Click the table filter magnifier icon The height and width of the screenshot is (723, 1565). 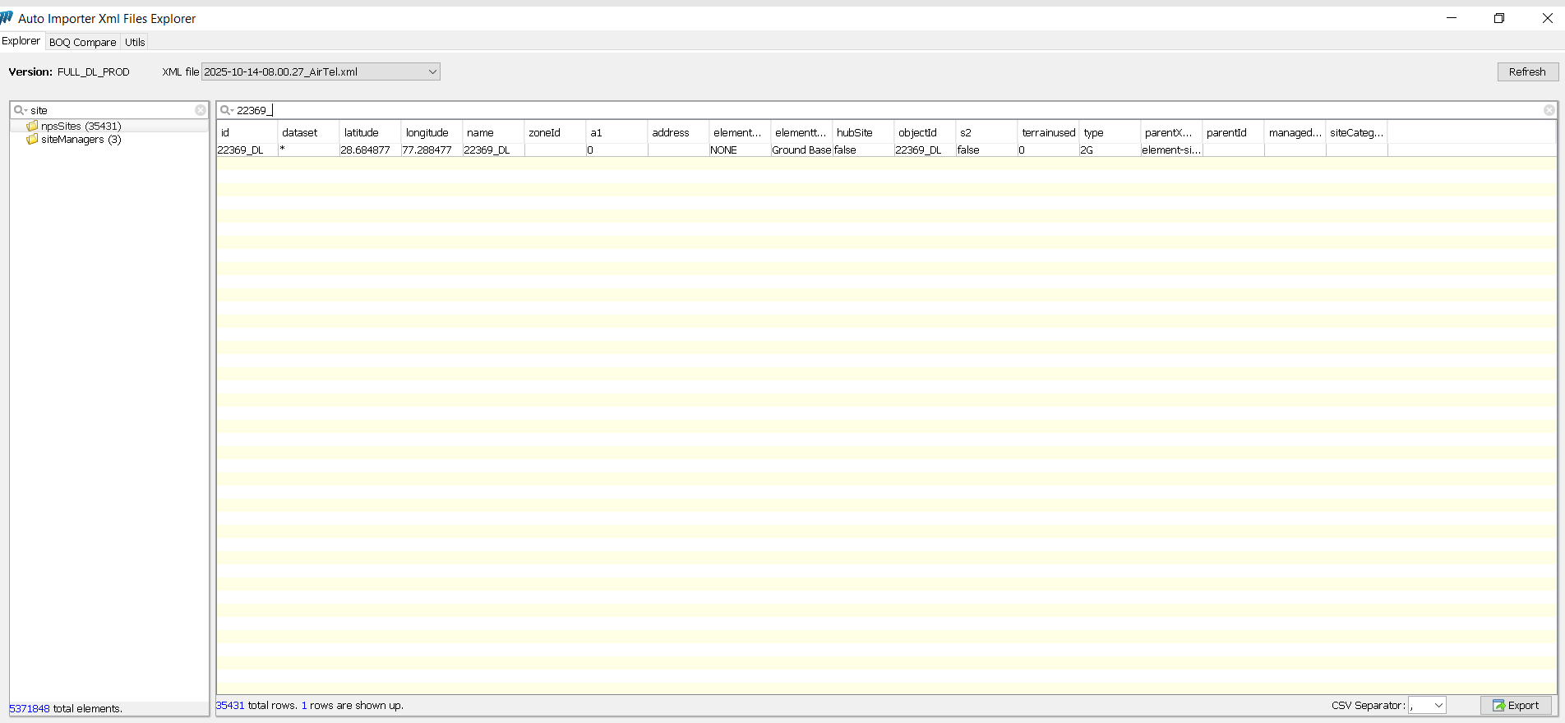tap(226, 110)
